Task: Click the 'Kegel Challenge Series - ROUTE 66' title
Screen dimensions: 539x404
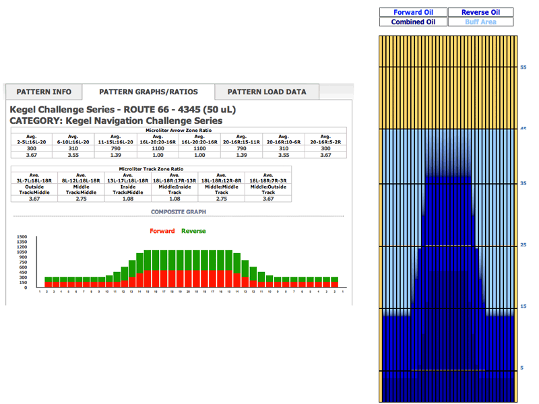Action: pyautogui.click(x=123, y=110)
